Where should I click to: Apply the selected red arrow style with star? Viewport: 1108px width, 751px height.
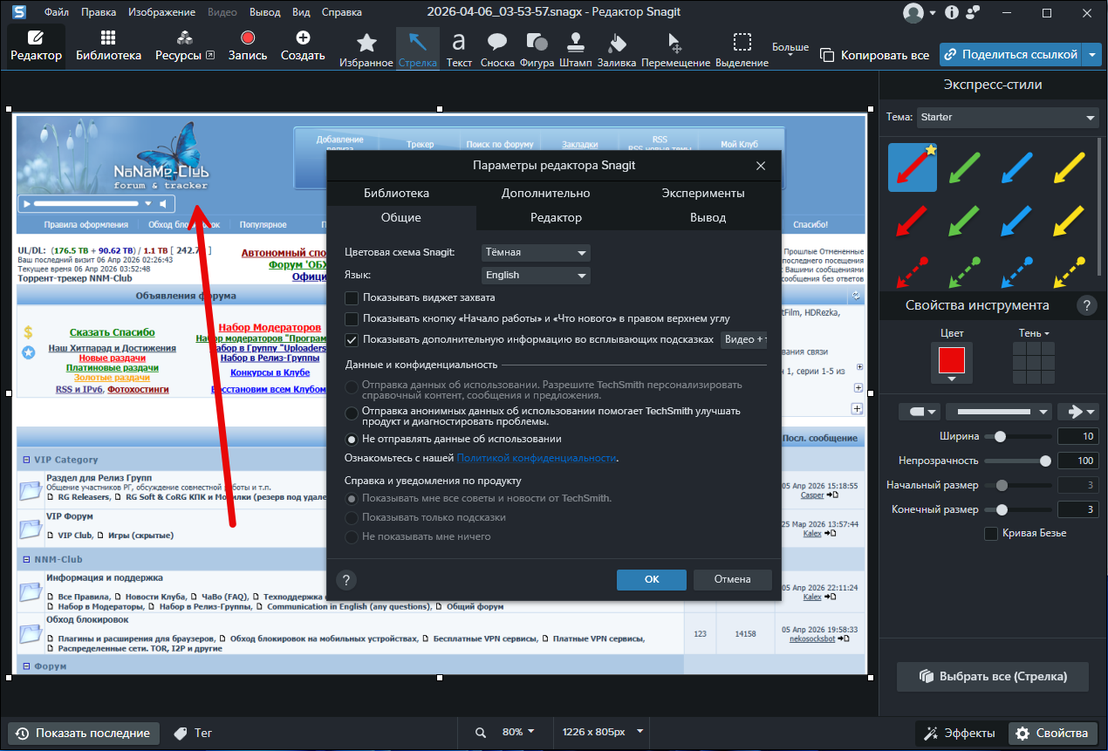(913, 167)
